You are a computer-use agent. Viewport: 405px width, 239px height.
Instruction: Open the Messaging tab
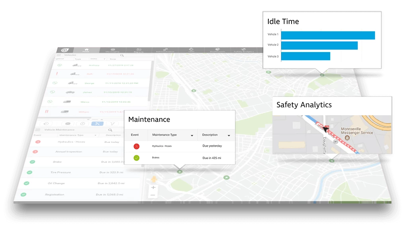tap(113, 51)
